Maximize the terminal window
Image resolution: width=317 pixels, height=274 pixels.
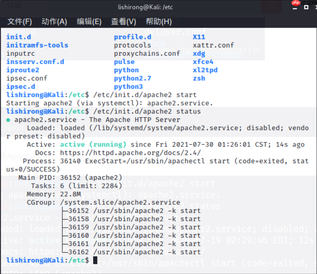click(306, 7)
